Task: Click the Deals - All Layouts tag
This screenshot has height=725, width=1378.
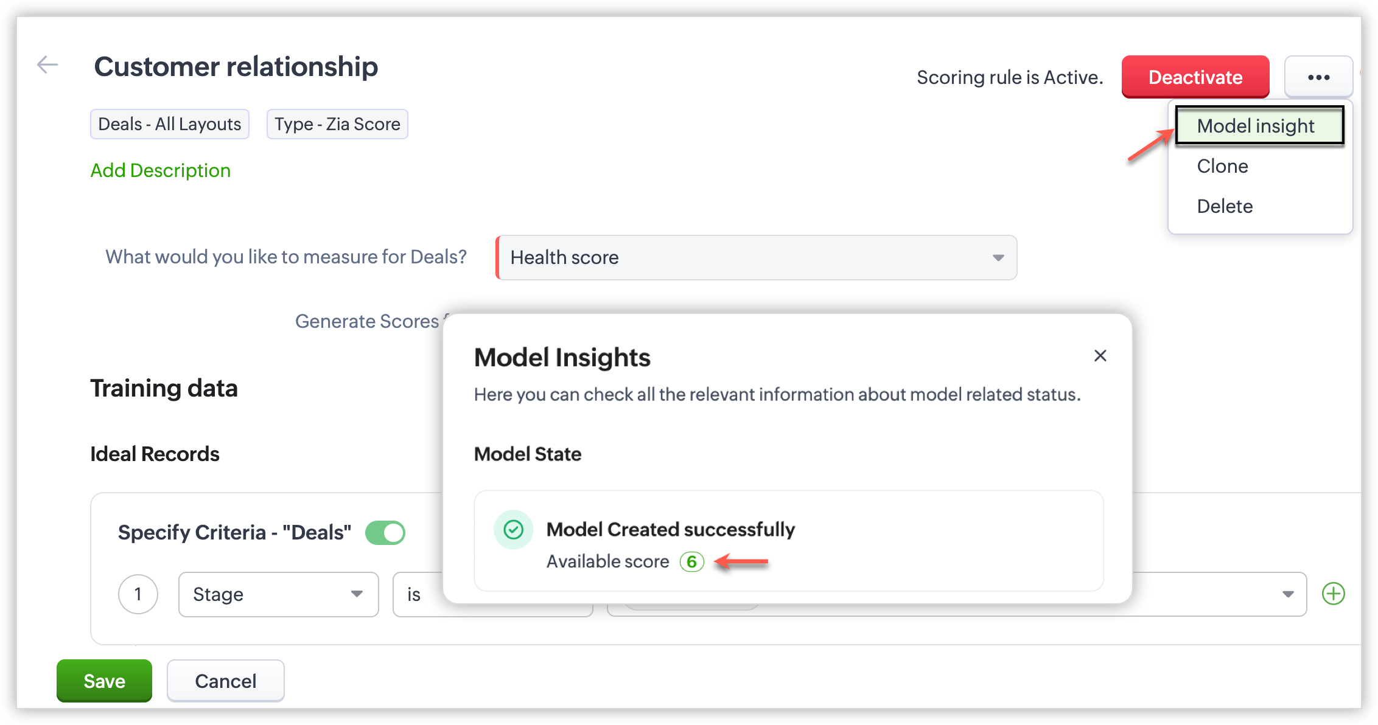Action: (x=170, y=124)
